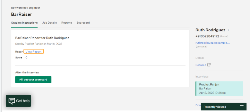The width and height of the screenshot is (250, 112).
Task: Click the BarRaiser Report for Ruth Rodriguez title
Action: (42, 38)
